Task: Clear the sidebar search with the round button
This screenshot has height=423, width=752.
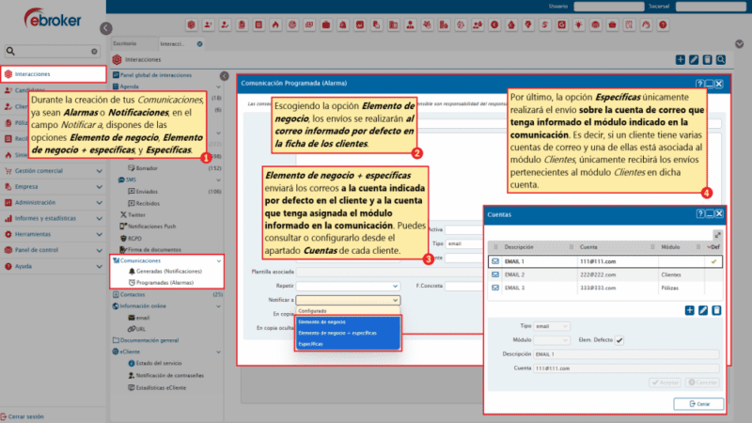Action: tap(94, 52)
